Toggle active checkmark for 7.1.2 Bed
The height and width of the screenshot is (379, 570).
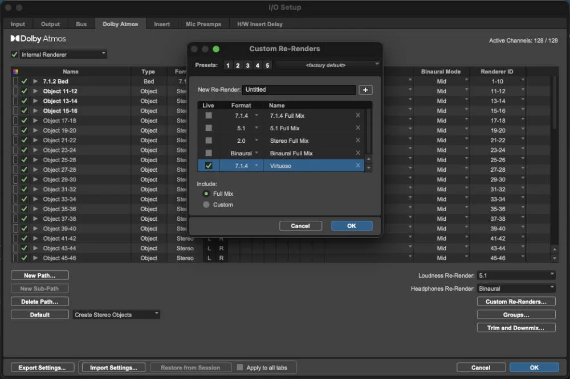25,81
